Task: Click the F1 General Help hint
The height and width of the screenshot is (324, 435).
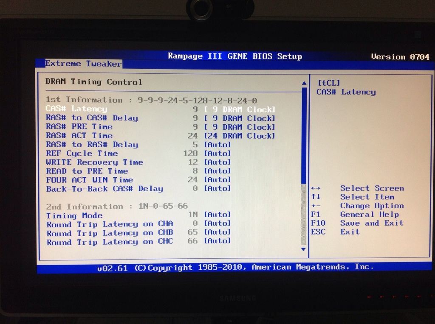Action: pyautogui.click(x=355, y=214)
